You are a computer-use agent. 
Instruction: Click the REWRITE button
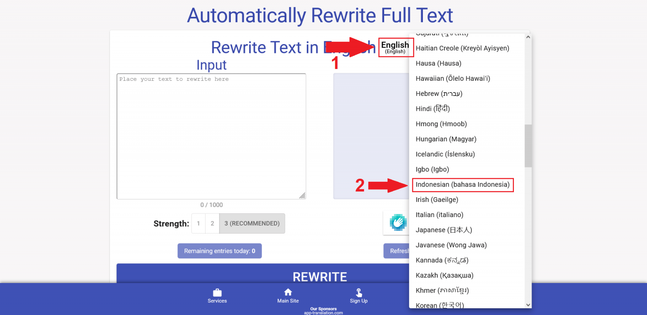point(320,276)
